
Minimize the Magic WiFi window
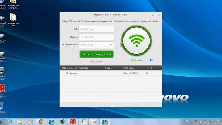coord(153,15)
